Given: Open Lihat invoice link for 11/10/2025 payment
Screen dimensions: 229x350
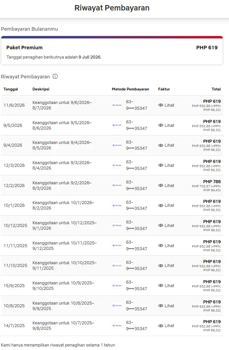Looking at the screenshot, I should (x=166, y=265).
